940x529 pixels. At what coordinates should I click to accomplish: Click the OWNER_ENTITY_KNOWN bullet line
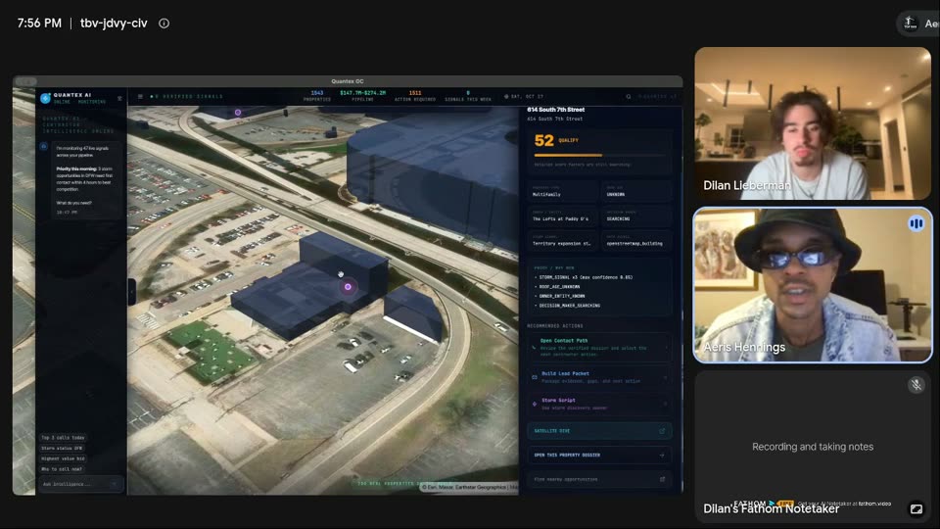560,296
